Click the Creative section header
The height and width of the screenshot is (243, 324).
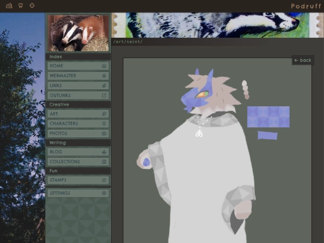coord(78,104)
